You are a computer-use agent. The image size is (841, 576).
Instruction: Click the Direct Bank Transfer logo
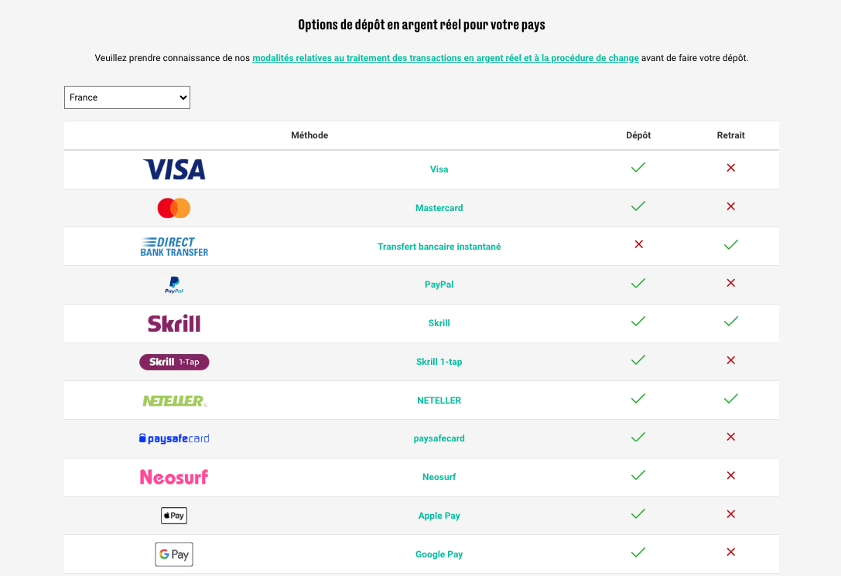click(x=174, y=247)
